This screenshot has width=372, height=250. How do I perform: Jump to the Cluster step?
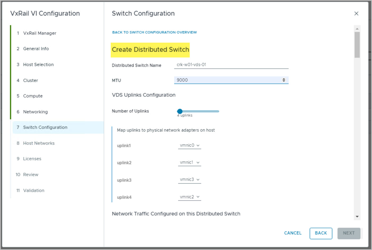tap(30, 81)
